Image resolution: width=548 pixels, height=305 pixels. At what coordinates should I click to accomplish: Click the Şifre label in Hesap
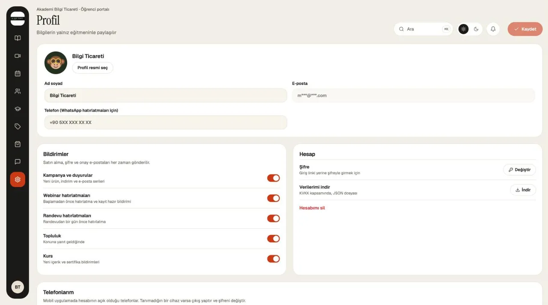click(304, 167)
